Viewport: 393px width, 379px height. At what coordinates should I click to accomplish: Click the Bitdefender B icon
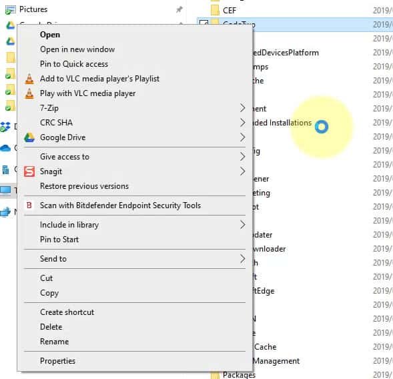tap(29, 206)
